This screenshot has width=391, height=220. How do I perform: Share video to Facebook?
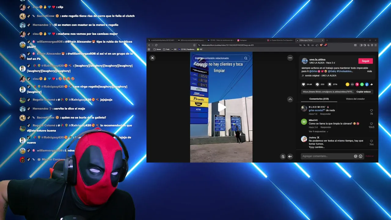pyautogui.click(x=367, y=84)
